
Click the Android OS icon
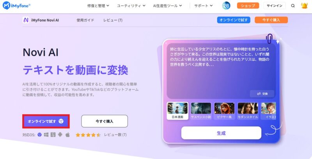click(x=60, y=135)
